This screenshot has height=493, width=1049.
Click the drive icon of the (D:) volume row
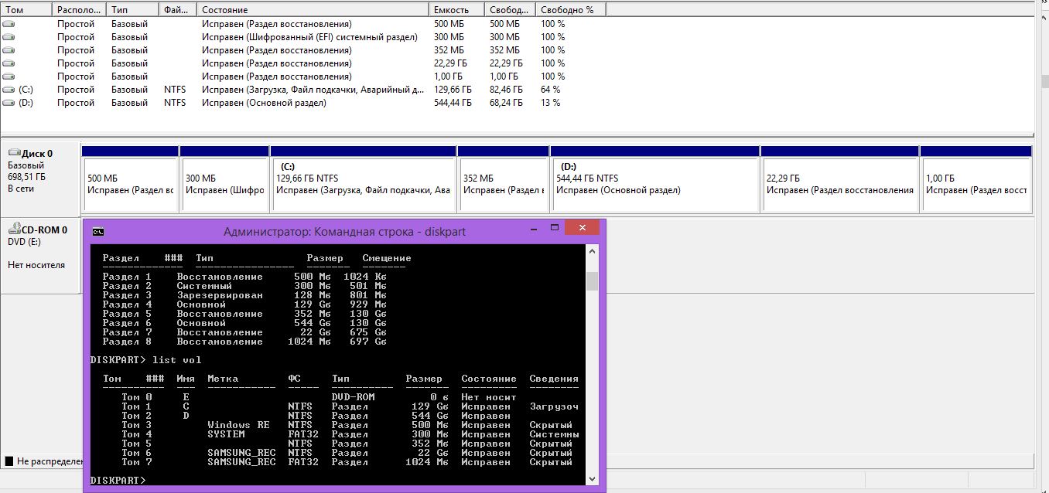click(9, 103)
